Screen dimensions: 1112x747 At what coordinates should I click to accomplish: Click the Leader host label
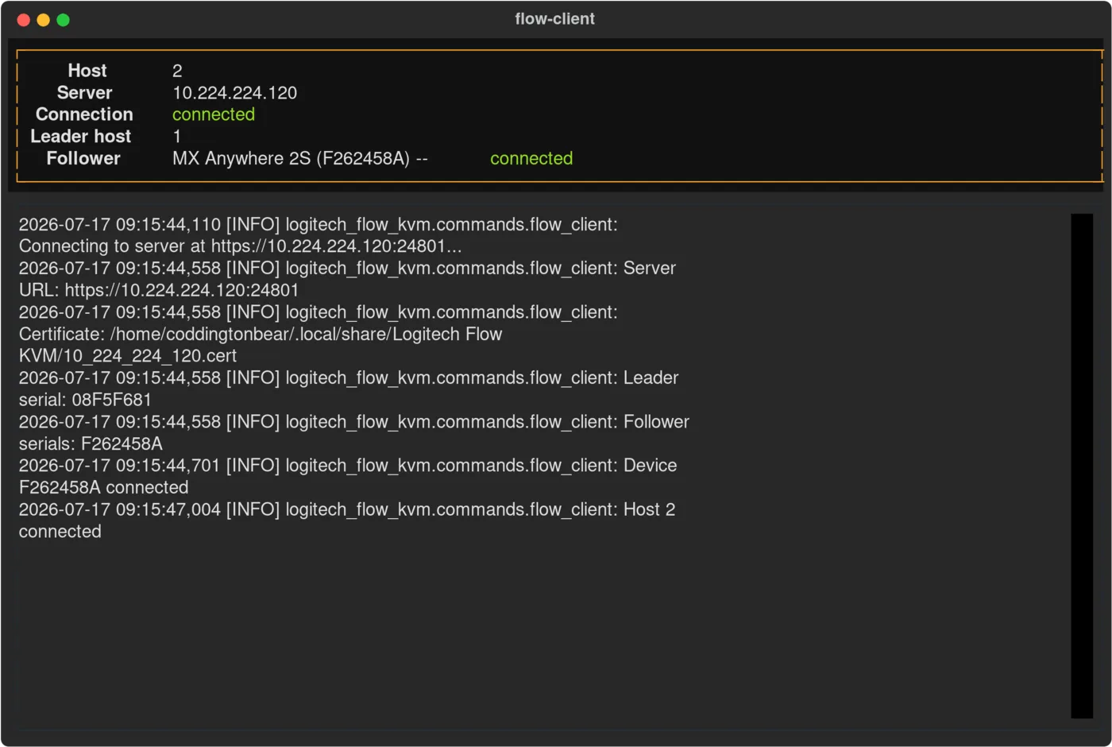(x=81, y=137)
